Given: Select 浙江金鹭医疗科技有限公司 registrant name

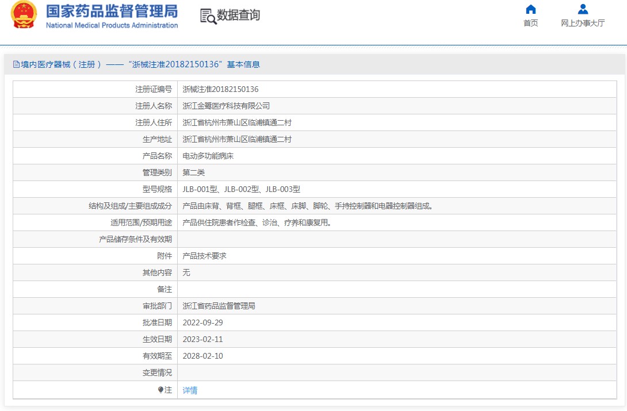Looking at the screenshot, I should point(226,106).
